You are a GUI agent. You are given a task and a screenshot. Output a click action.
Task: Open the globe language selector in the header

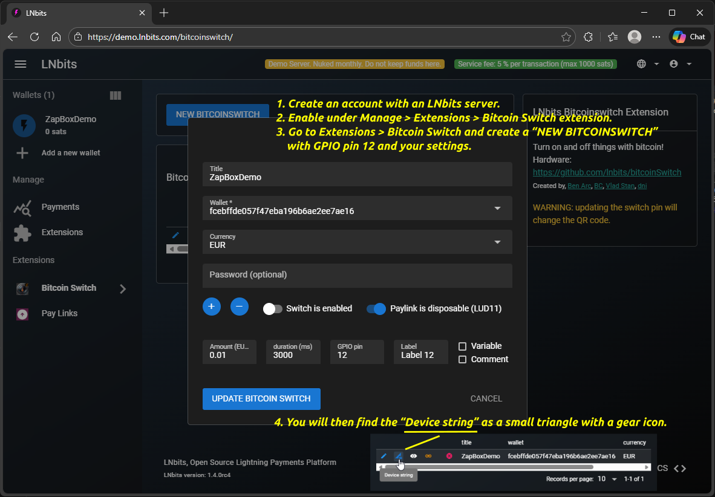(641, 63)
